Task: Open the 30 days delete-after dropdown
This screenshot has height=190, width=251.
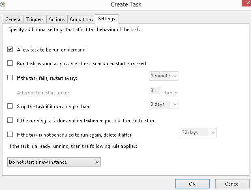Action: point(199,132)
